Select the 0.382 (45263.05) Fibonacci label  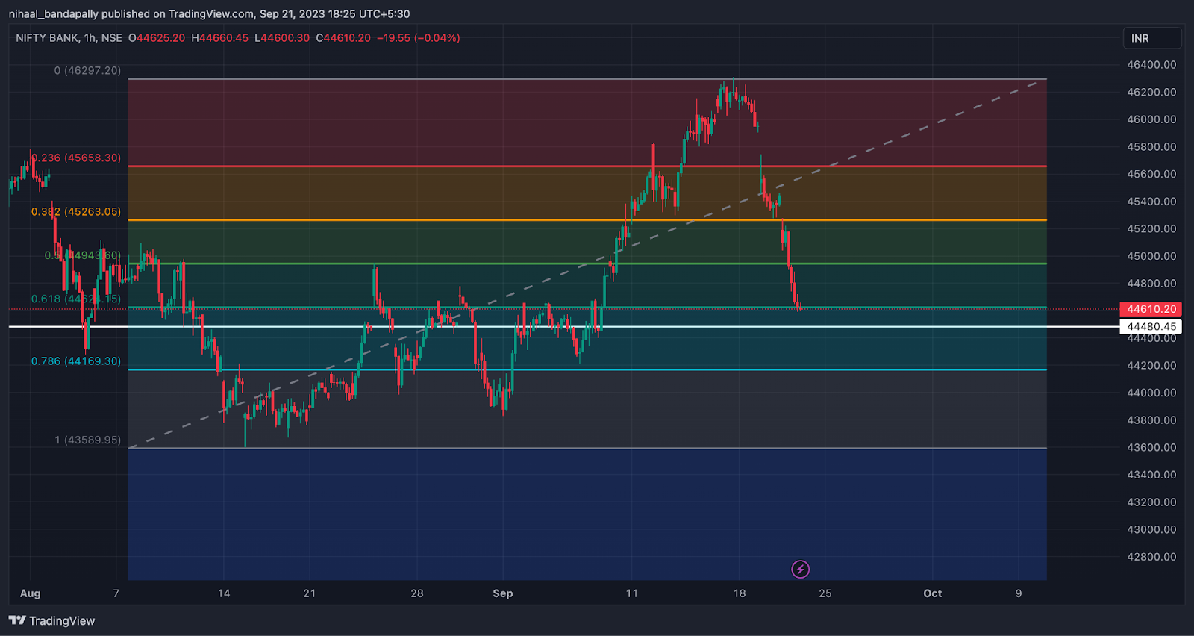pyautogui.click(x=76, y=211)
